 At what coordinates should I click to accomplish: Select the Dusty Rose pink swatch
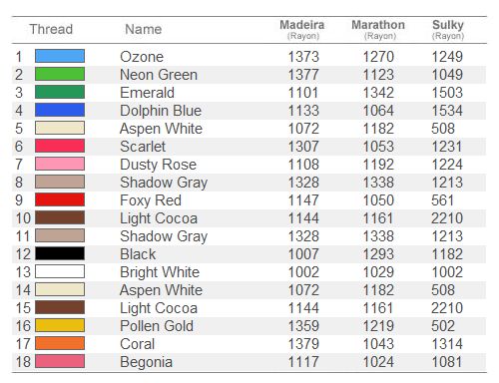click(x=60, y=164)
